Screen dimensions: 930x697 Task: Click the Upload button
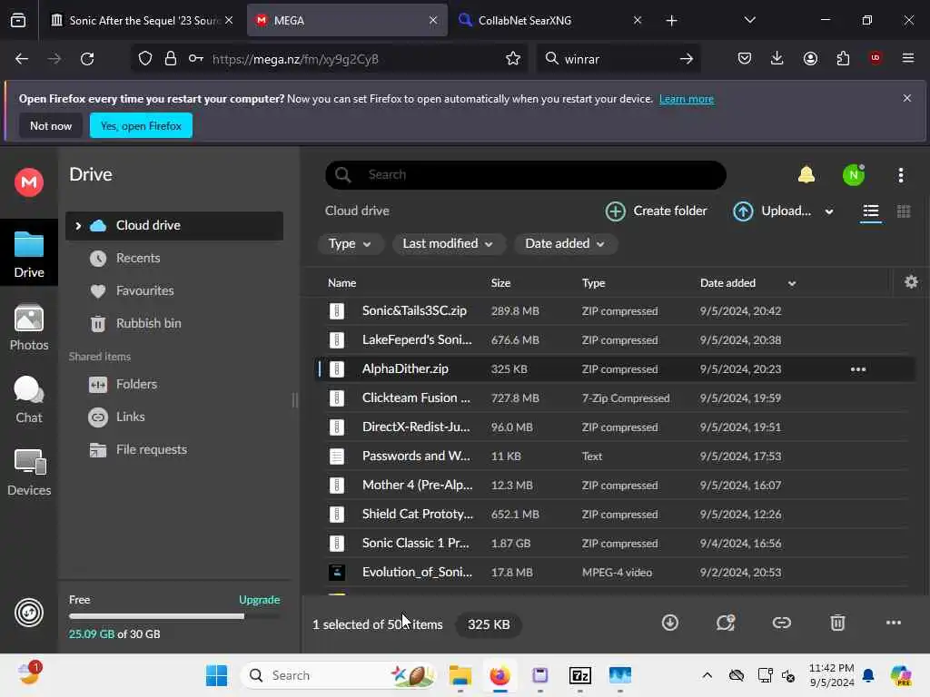click(772, 211)
